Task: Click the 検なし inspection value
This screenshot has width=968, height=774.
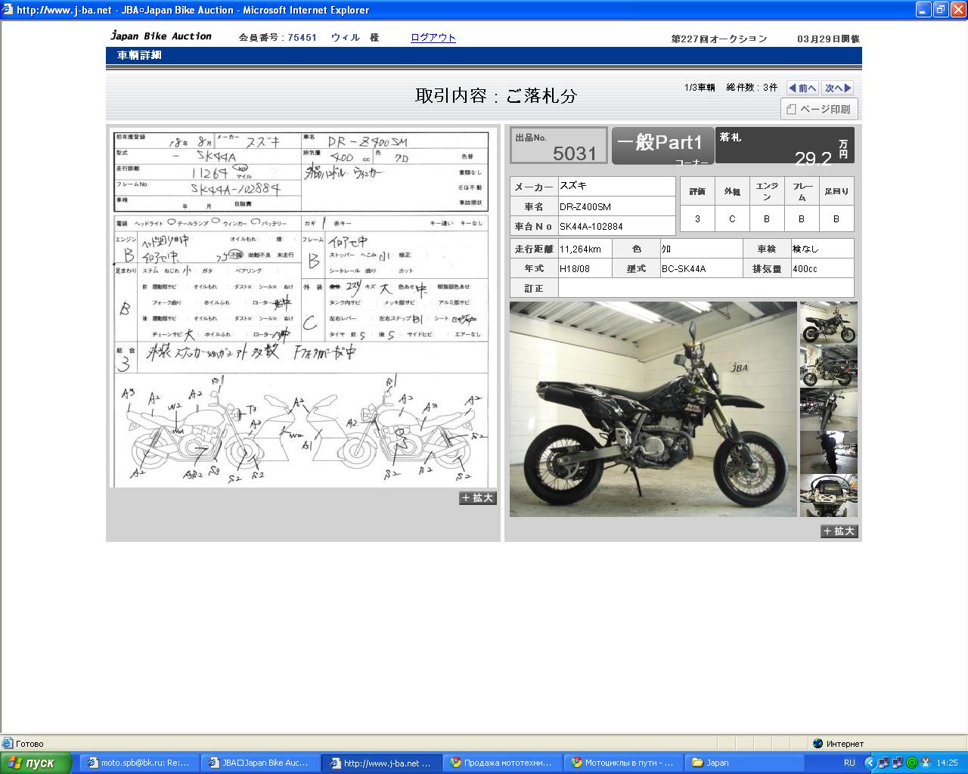Action: click(822, 249)
